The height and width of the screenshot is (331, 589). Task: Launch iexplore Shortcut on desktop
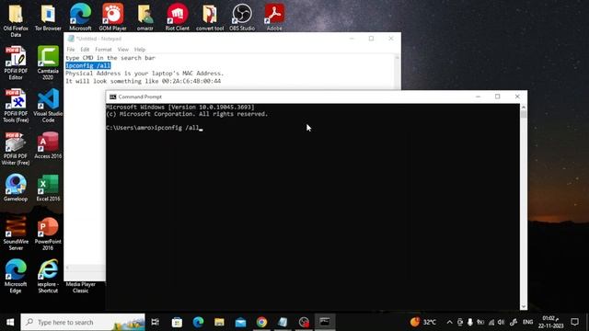point(48,276)
